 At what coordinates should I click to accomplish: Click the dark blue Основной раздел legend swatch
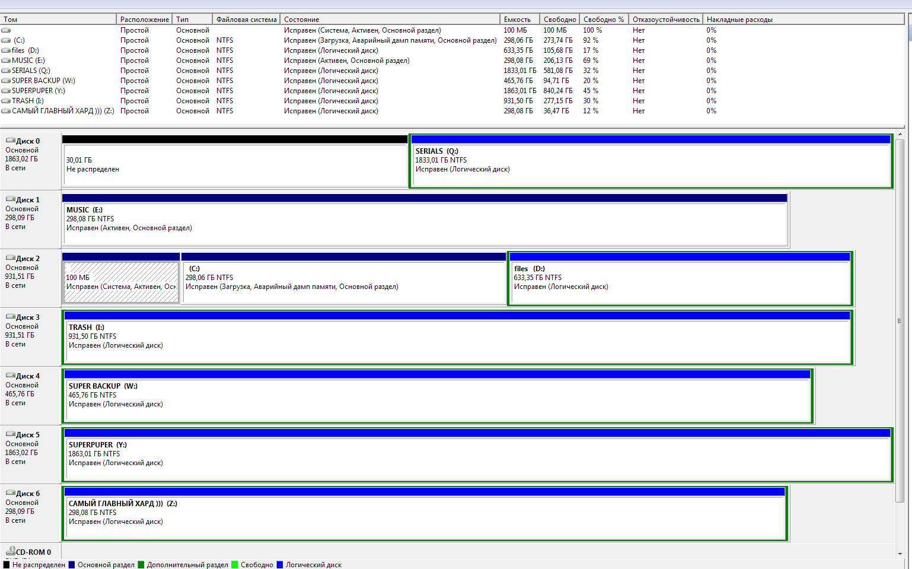coord(72,565)
